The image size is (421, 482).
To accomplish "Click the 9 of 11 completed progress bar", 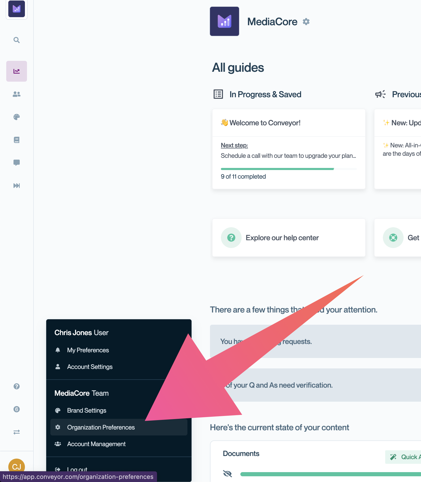I will pyautogui.click(x=289, y=169).
